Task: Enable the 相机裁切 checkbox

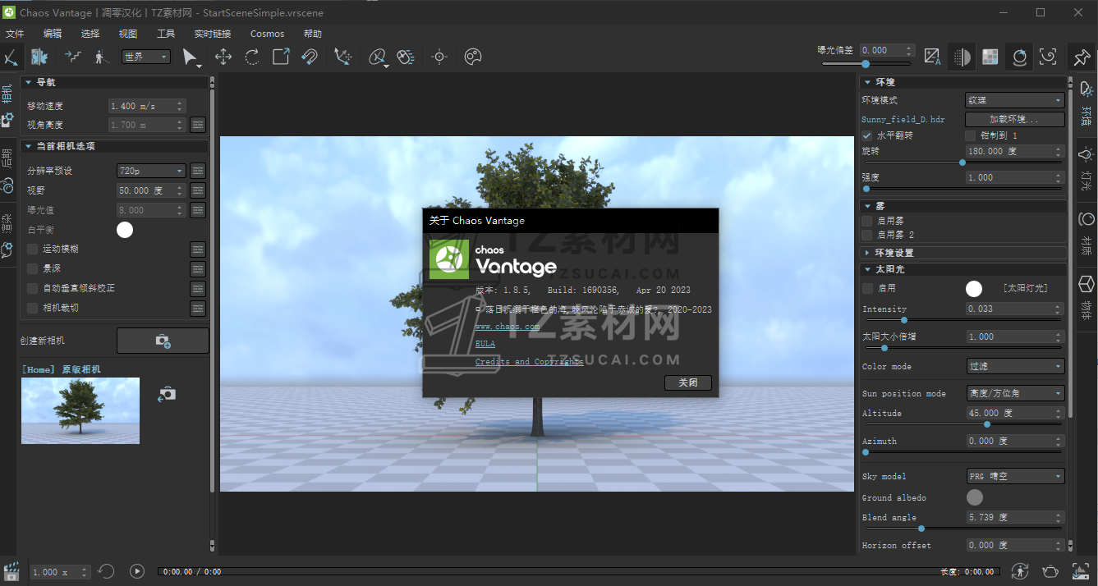Action: (33, 308)
